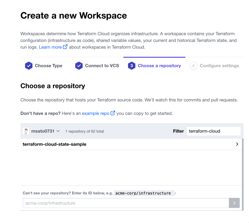Submit repository ID with arrow button

234,203
